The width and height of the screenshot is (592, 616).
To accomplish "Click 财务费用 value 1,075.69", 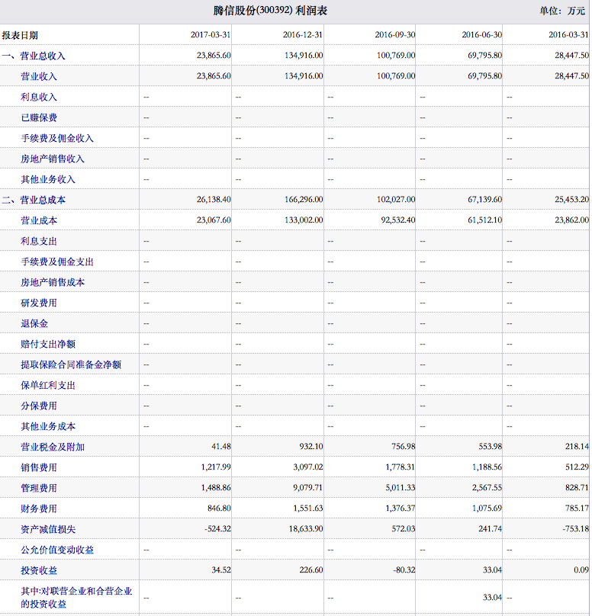I will tap(487, 509).
